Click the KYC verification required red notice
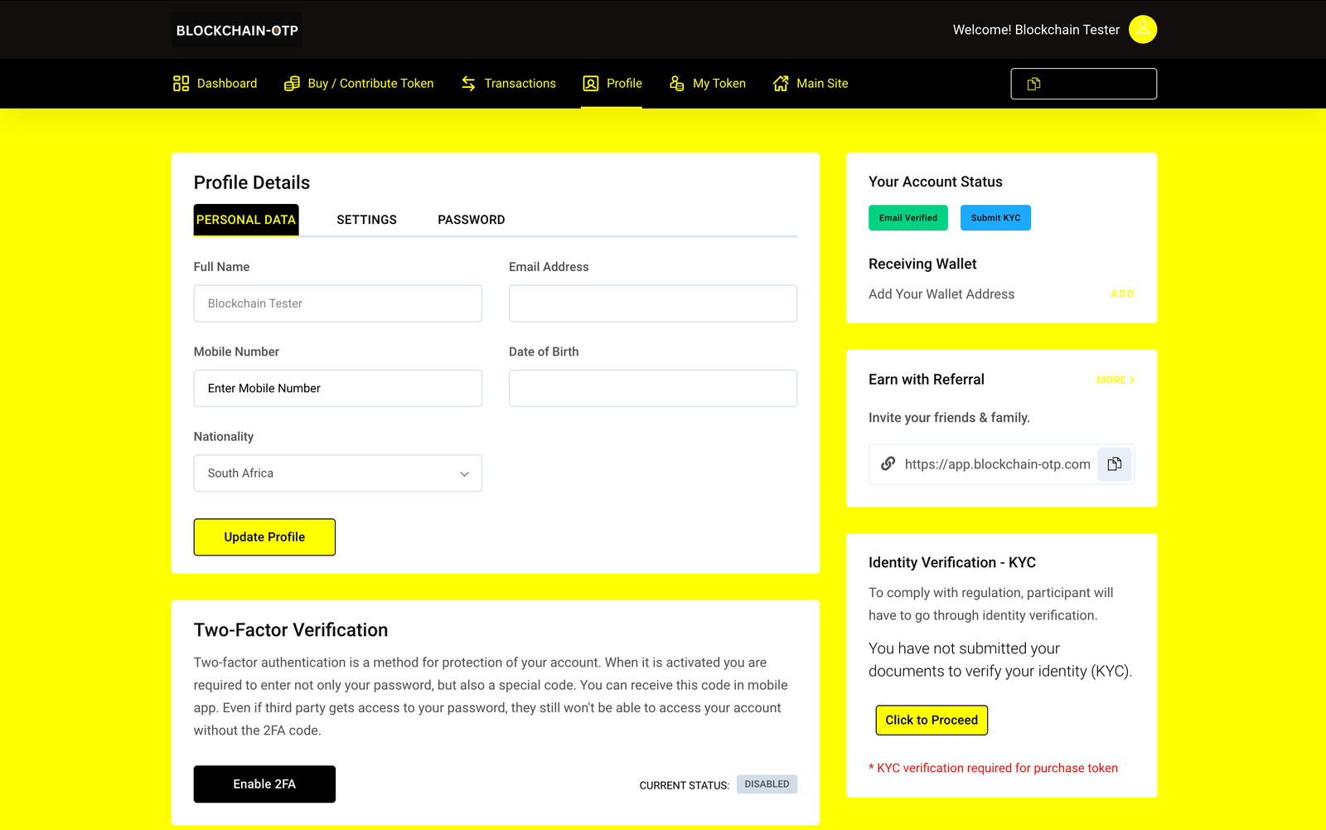 pyautogui.click(x=993, y=769)
